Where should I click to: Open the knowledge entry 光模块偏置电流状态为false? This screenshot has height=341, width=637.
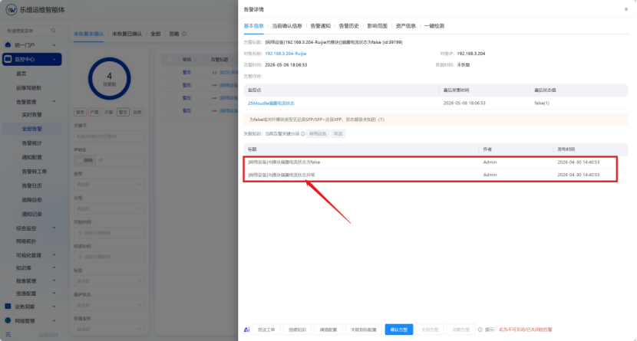[284, 162]
